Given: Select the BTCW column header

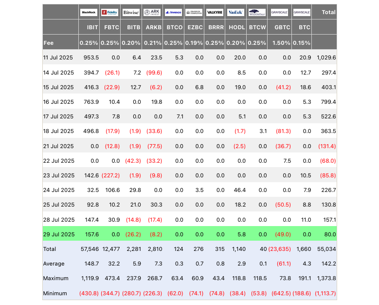Looking at the screenshot, I should point(257,27).
